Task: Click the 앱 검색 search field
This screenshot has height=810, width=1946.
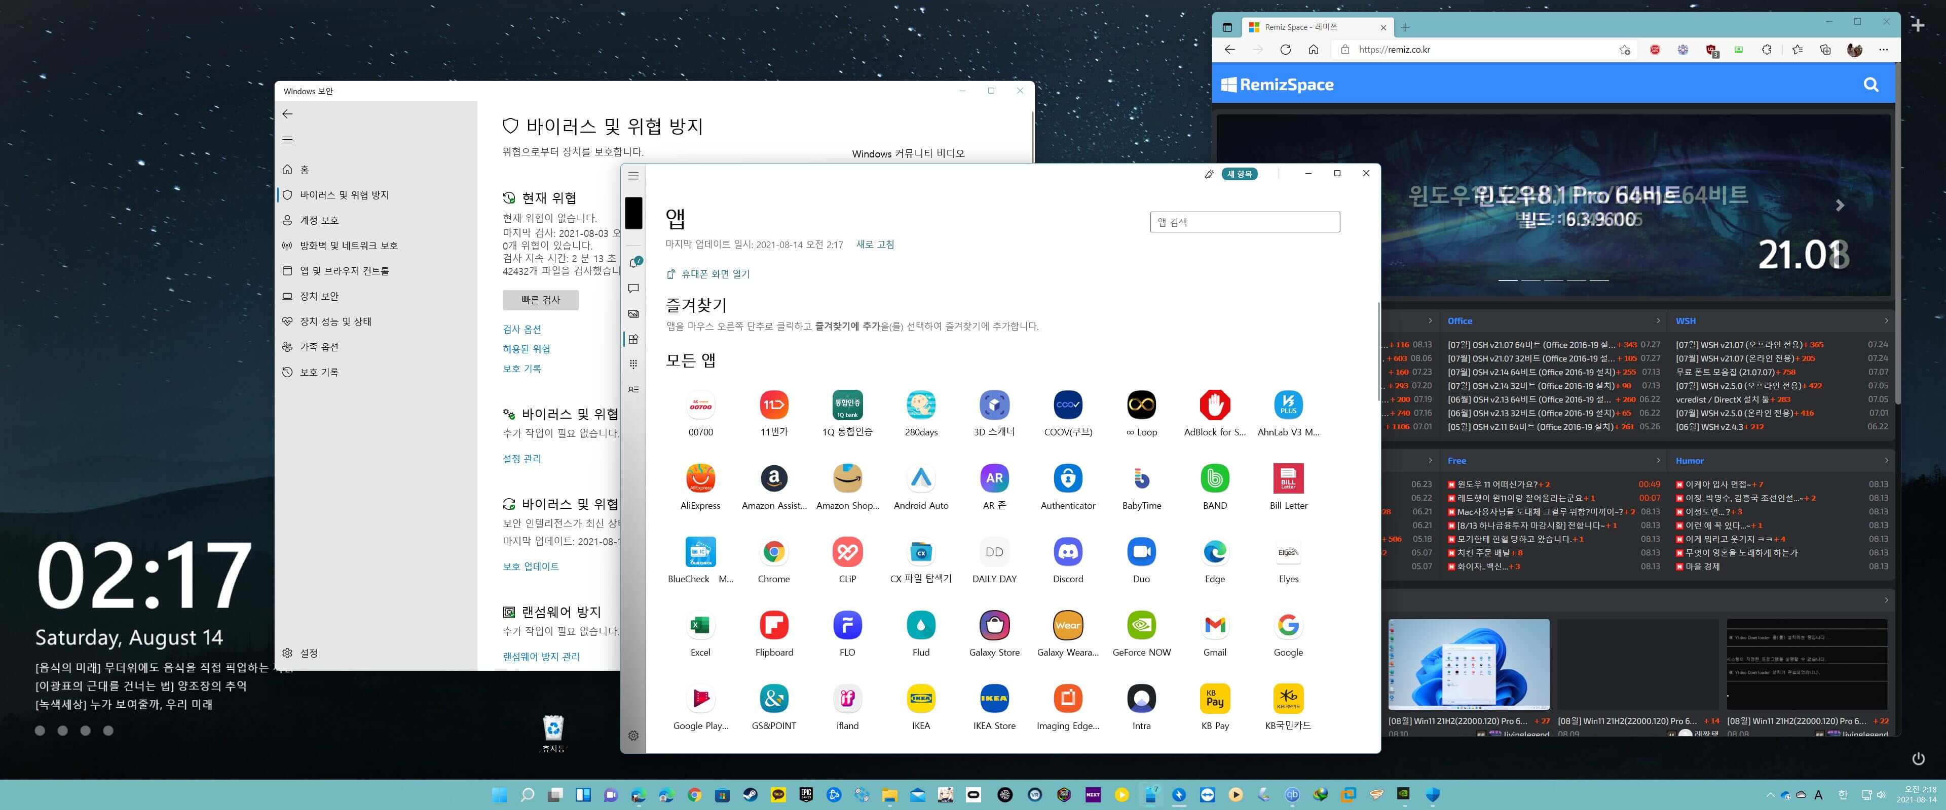Action: point(1245,222)
